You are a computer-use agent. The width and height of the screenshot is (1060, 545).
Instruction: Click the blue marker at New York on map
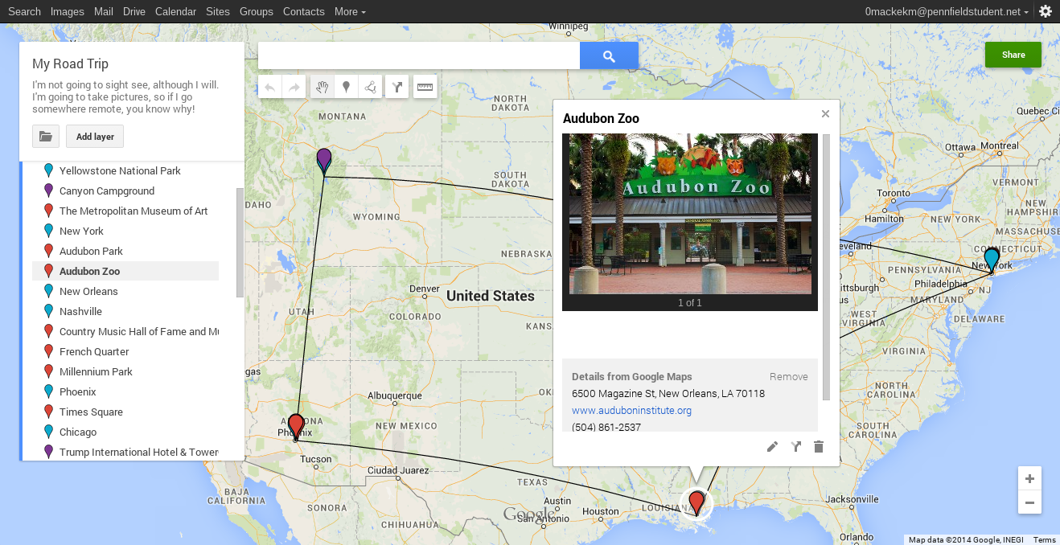(992, 259)
